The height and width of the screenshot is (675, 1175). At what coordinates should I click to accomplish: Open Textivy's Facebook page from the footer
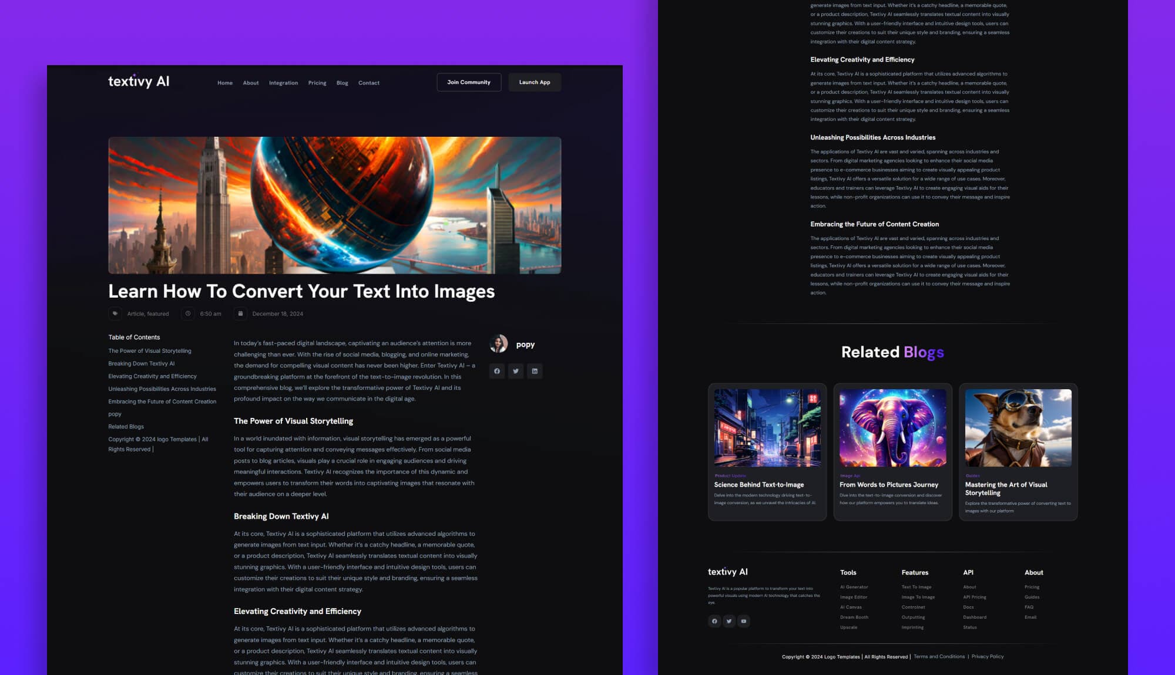click(x=714, y=621)
